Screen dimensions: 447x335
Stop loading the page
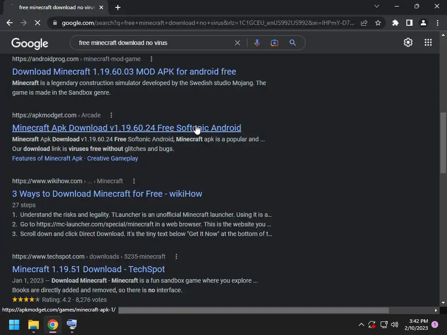click(38, 23)
